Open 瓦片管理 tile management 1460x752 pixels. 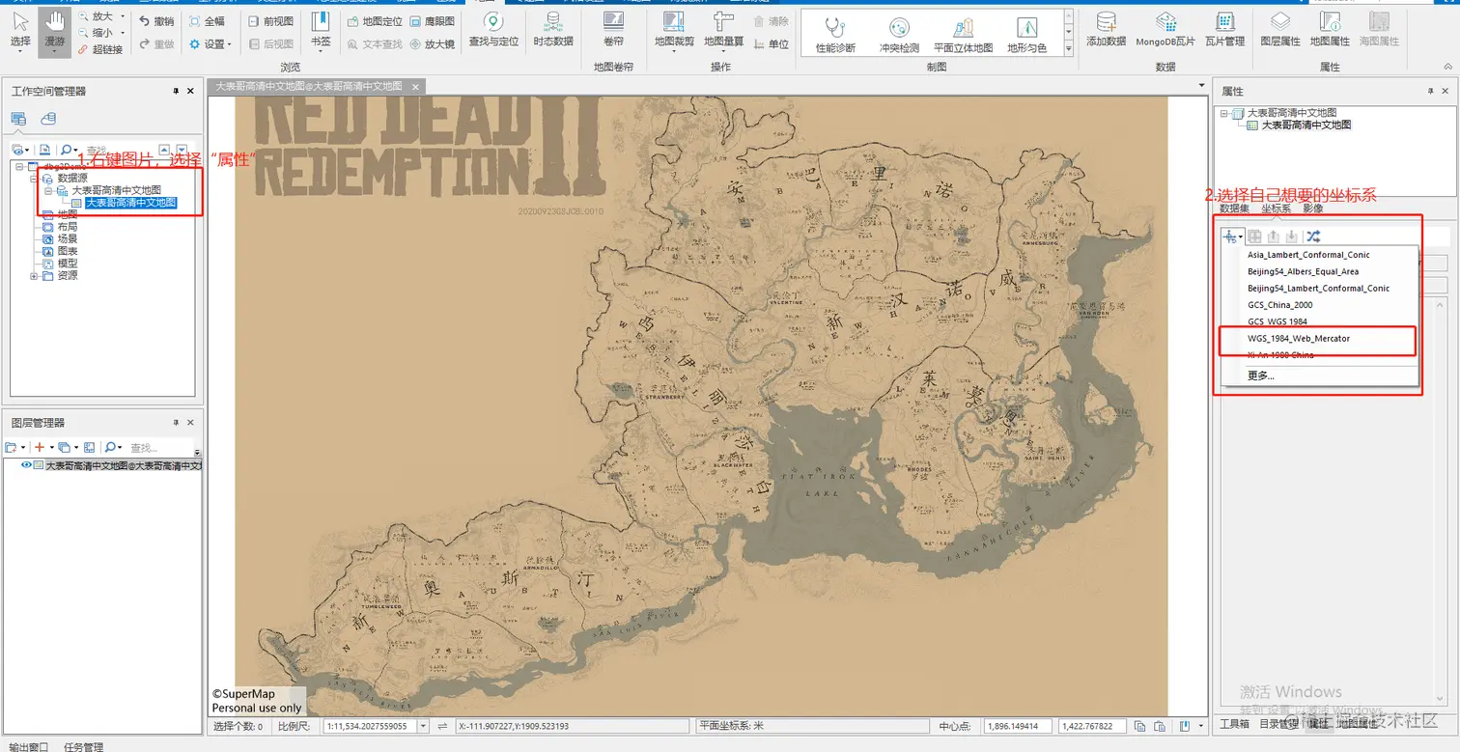(1225, 30)
